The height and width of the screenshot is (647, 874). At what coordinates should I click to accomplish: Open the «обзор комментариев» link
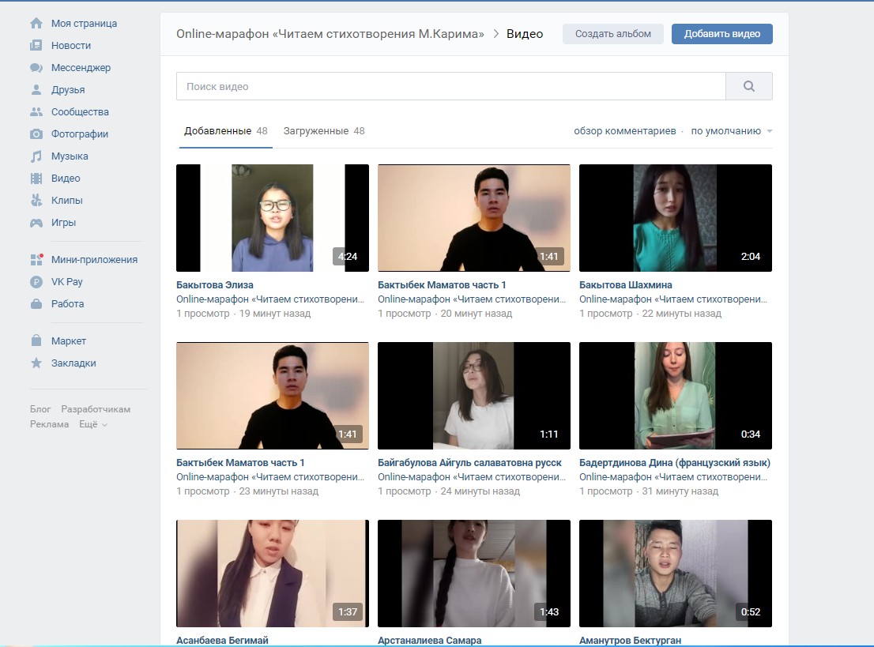624,131
